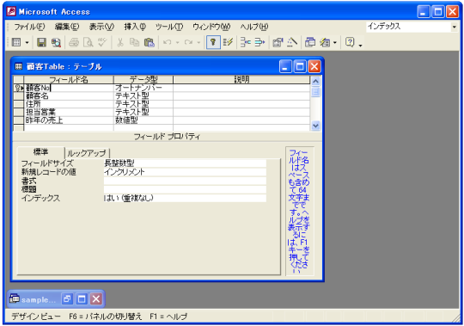The height and width of the screenshot is (326, 464).
Task: Click the empty 書式 property field
Action: pos(185,181)
